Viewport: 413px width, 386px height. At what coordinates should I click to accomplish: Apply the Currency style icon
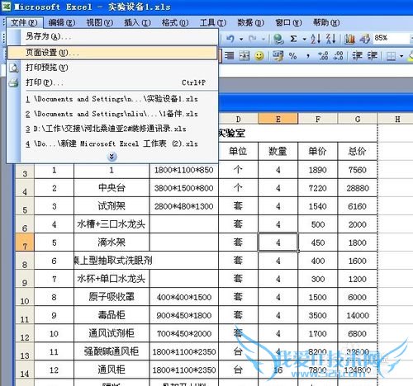278,56
